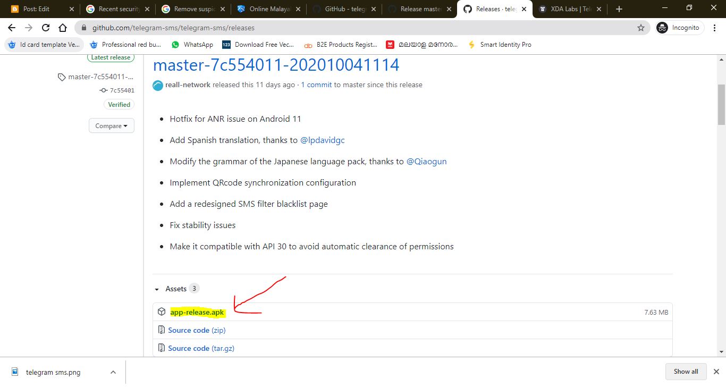This screenshot has width=726, height=387.
Task: Go forward with the browser forward arrow
Action: (x=29, y=28)
